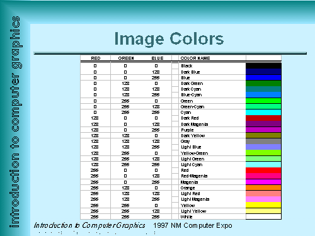
Task: Select the Purple color swatch
Action: coord(263,130)
